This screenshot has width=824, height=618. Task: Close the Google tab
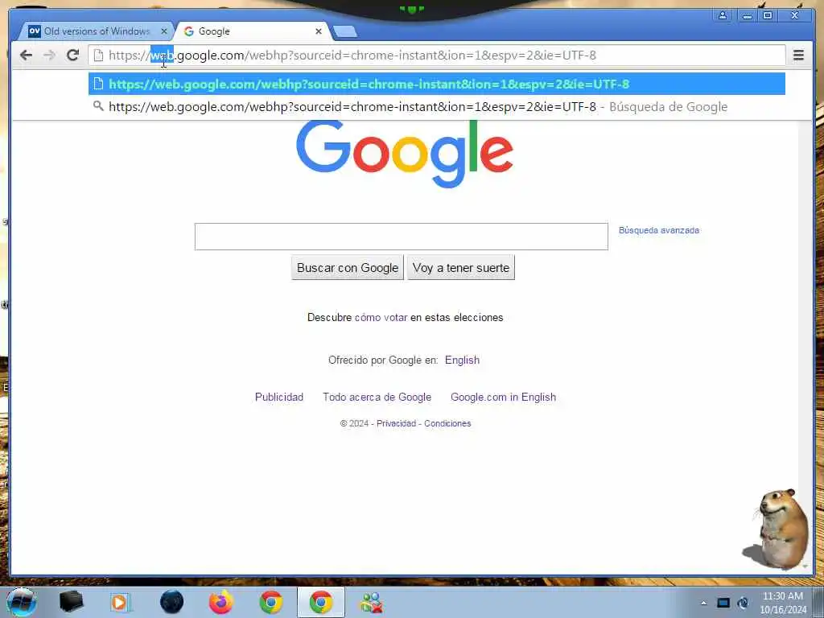point(319,31)
